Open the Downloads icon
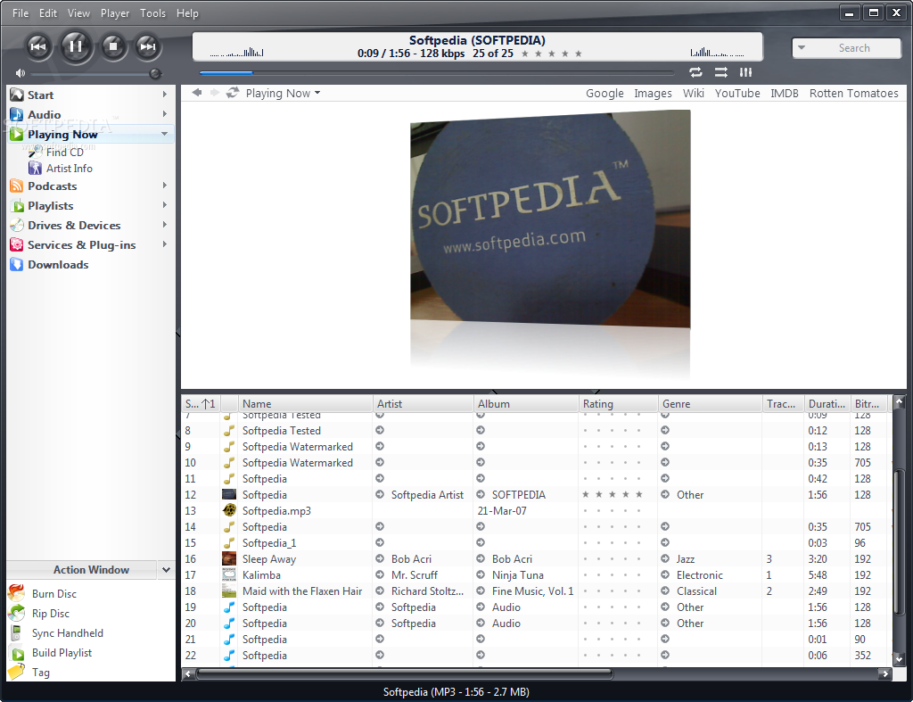This screenshot has width=913, height=702. (17, 265)
